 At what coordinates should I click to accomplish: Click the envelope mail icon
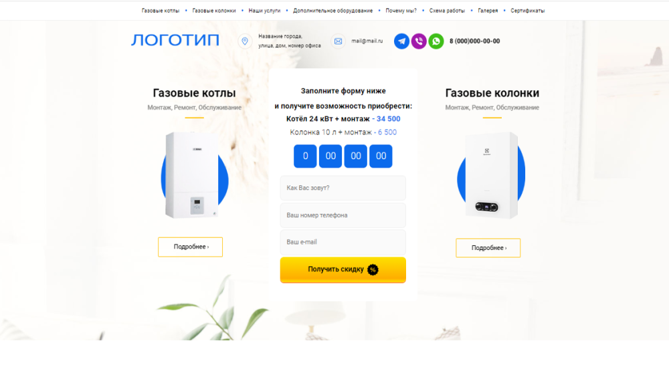point(338,41)
